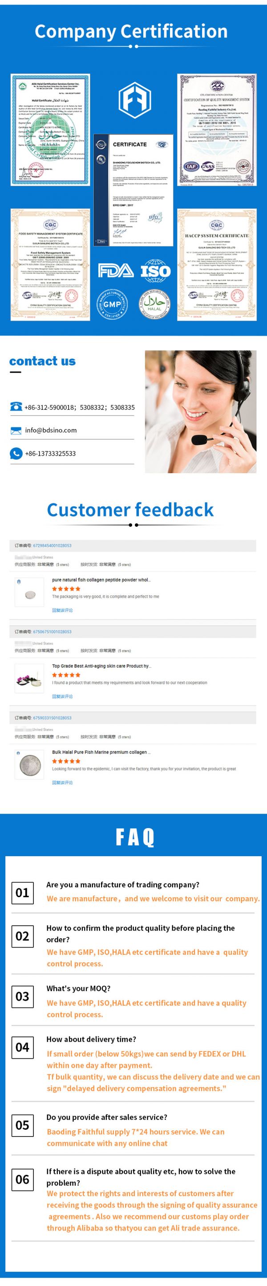The image size is (267, 1286).
Task: Select the anti-aging skin care flower thumbnail
Action: [x=29, y=678]
